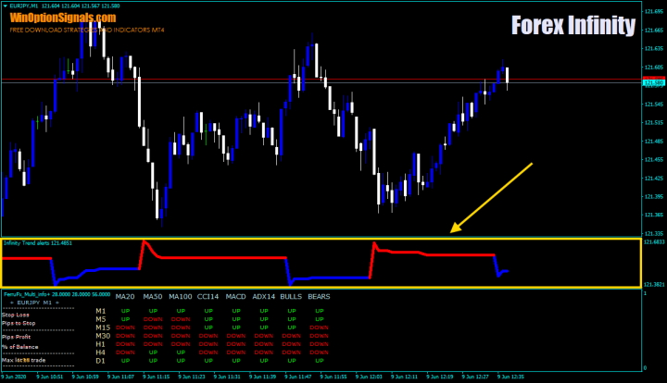Image resolution: width=667 pixels, height=383 pixels.
Task: Click the D1 timeframe row label
Action: coord(100,361)
